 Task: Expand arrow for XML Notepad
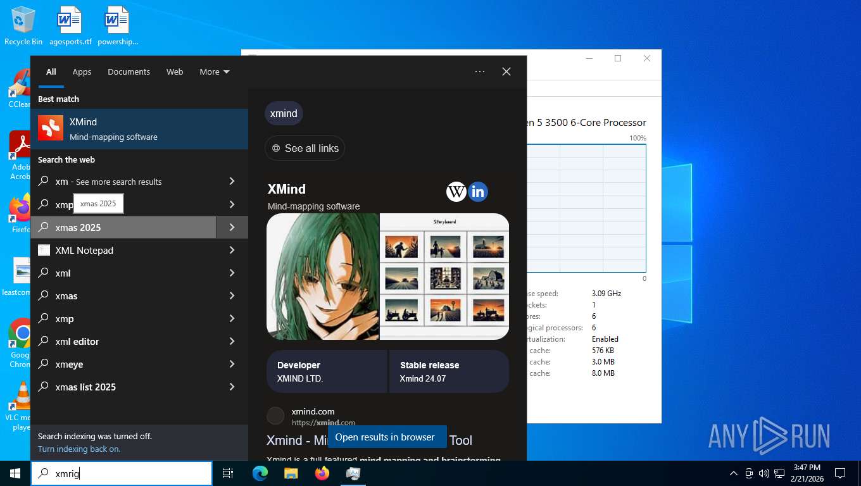[x=232, y=250]
